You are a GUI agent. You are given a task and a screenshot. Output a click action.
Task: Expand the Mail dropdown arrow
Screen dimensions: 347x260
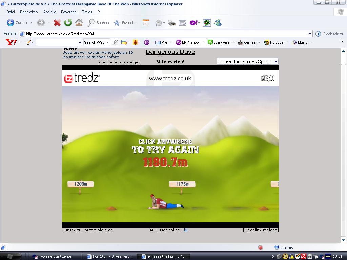coord(171,42)
